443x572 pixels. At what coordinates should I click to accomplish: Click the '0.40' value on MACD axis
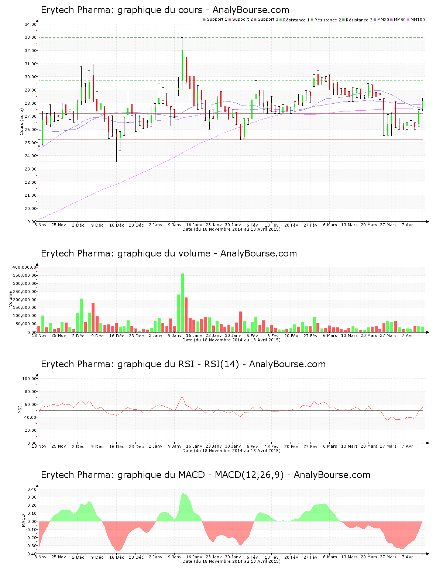coord(32,489)
